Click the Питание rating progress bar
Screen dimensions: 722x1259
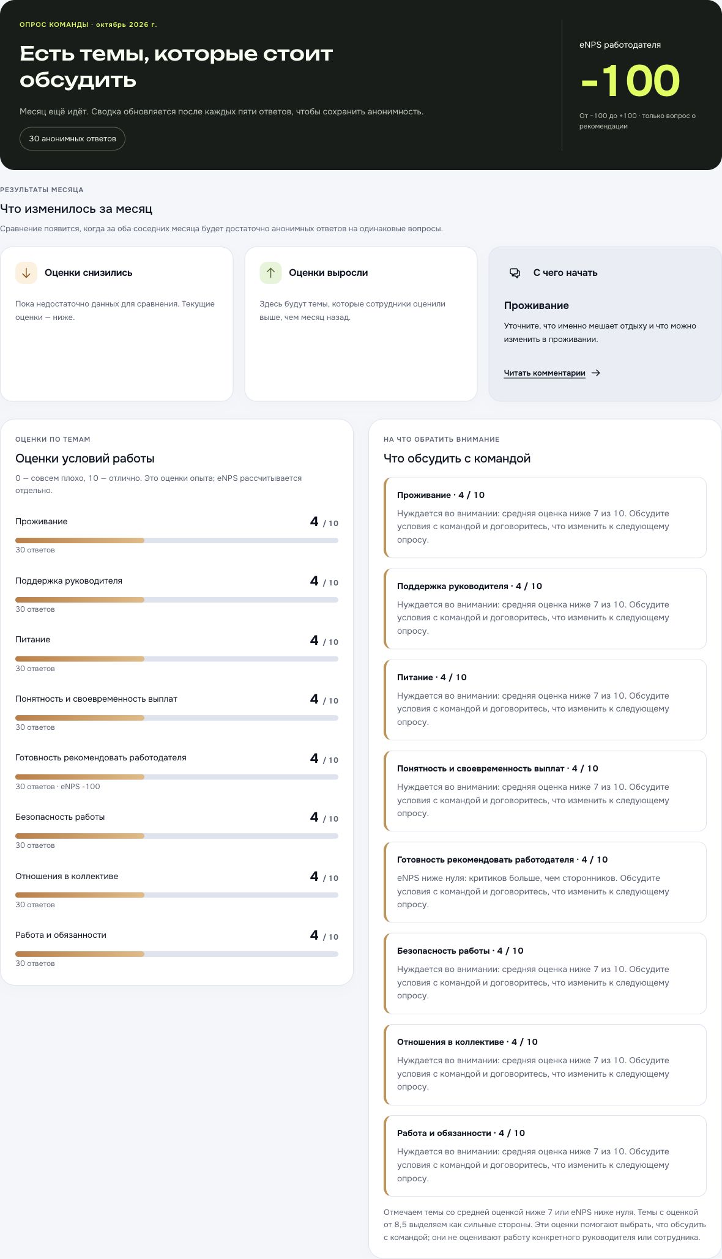point(177,659)
